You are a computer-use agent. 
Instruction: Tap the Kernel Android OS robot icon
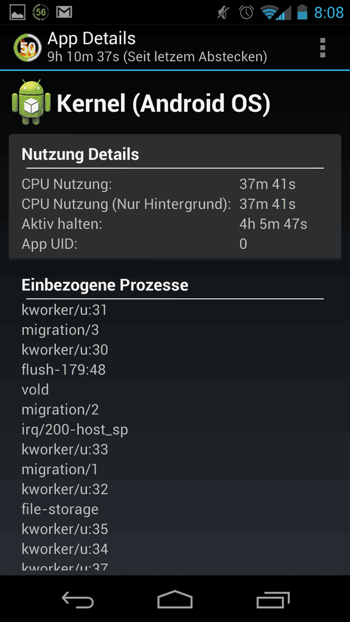(x=31, y=102)
